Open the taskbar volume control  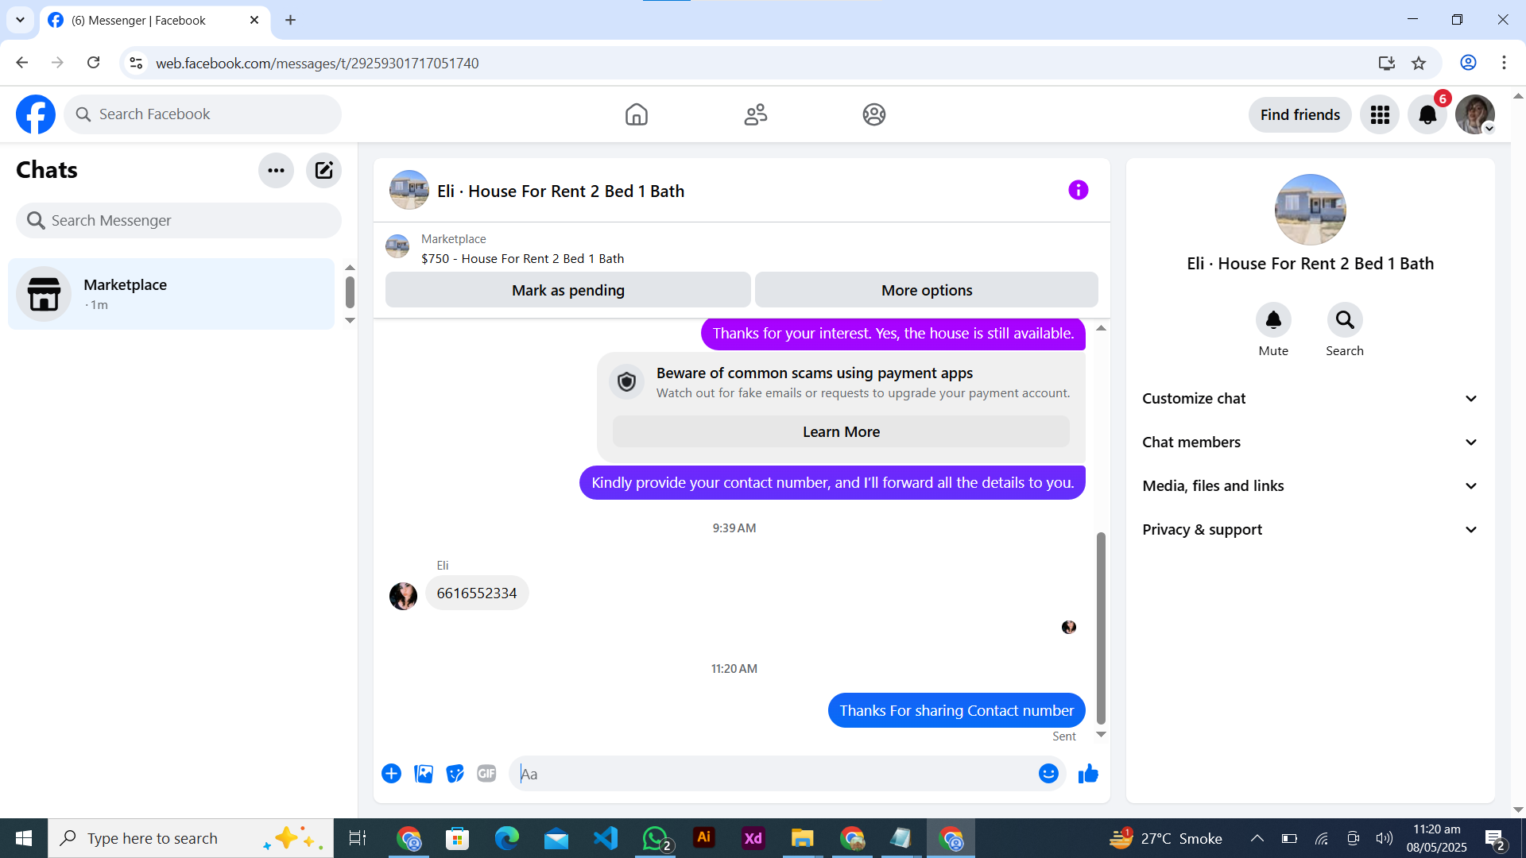[1385, 838]
